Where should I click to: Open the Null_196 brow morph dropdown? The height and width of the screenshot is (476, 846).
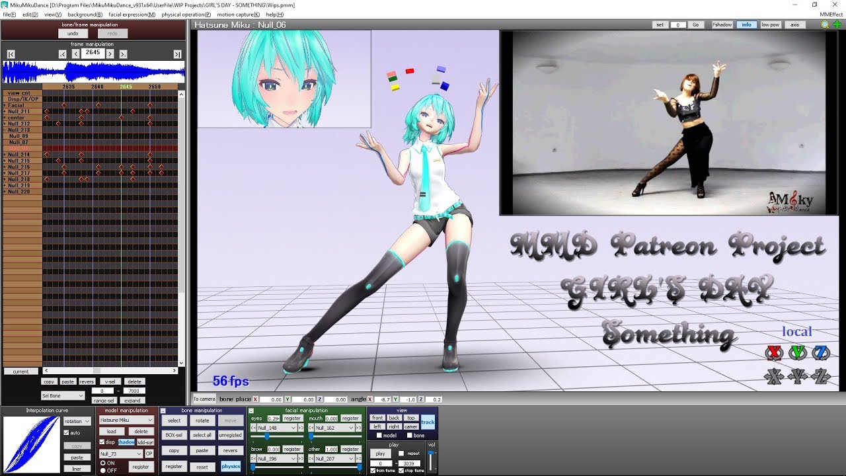(x=278, y=458)
